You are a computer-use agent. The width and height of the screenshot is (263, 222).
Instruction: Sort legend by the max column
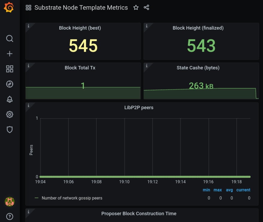pos(218,190)
